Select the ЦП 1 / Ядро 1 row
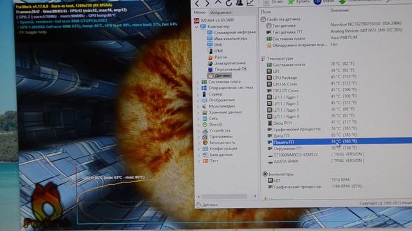 312,97
